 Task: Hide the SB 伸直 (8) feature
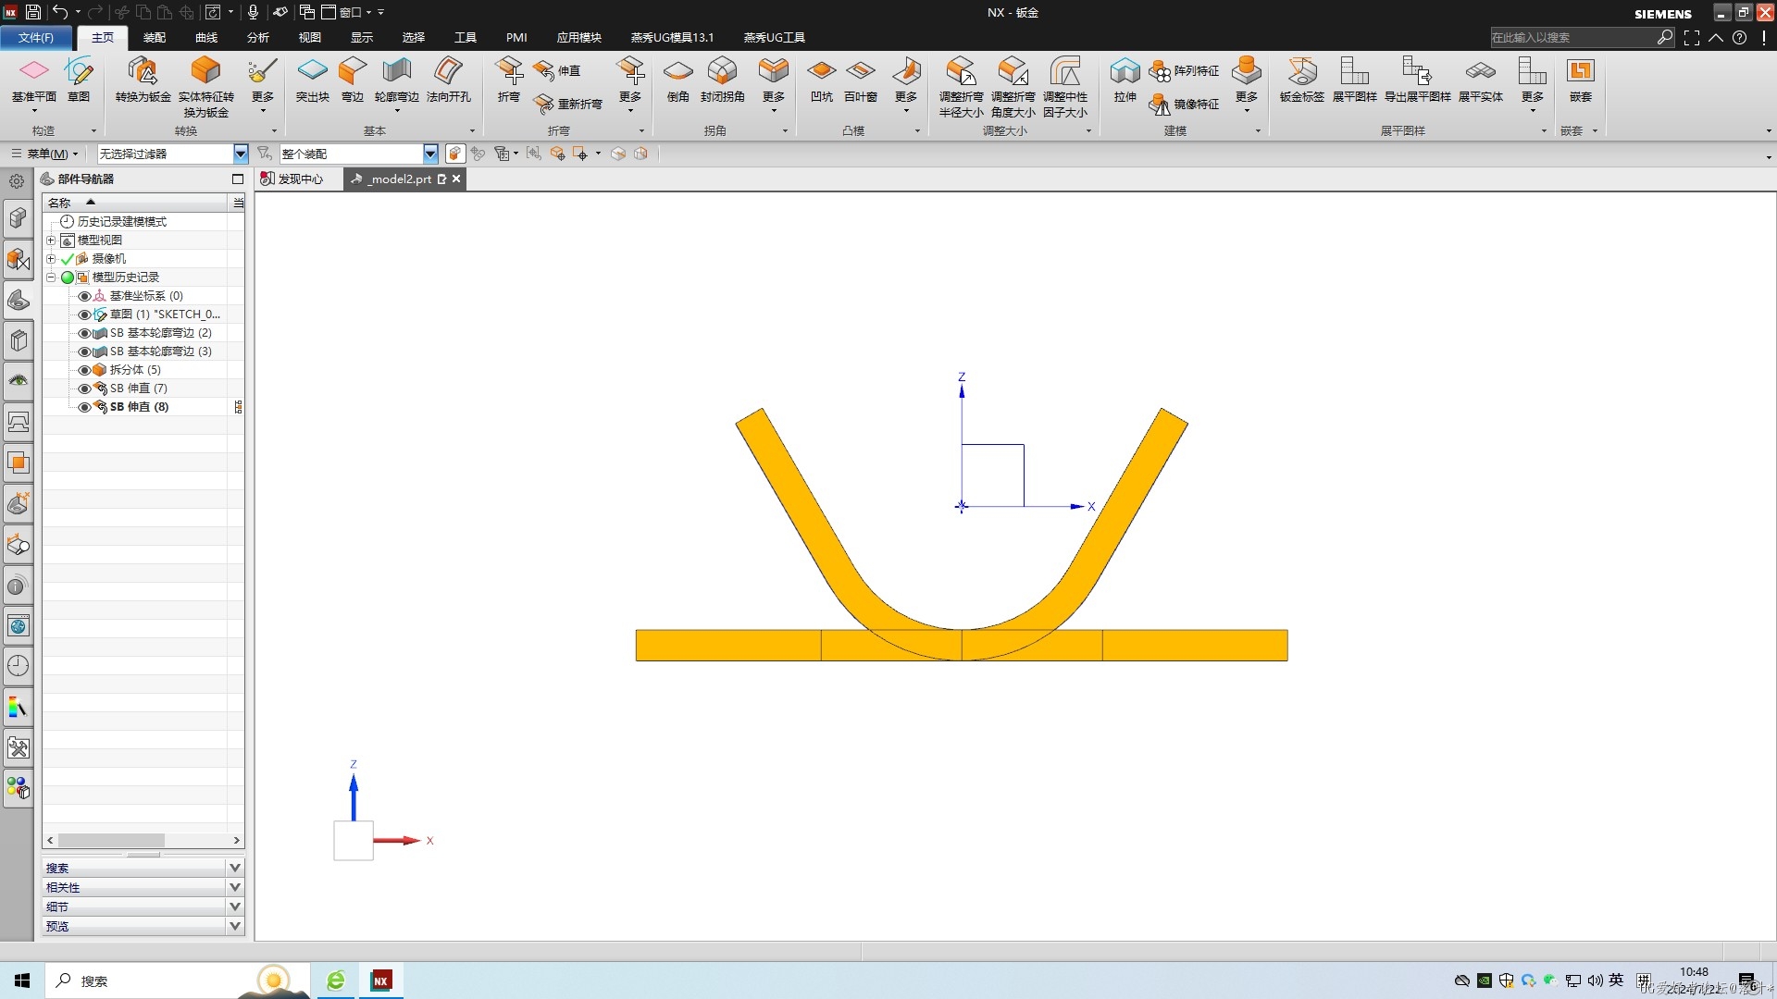tap(84, 407)
